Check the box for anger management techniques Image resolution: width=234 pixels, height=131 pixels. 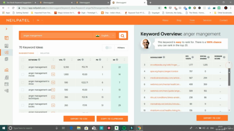click(x=23, y=97)
